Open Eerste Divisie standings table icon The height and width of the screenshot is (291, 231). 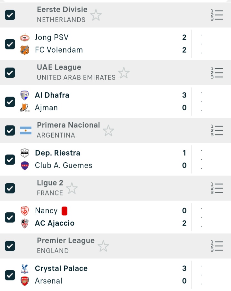click(x=217, y=15)
